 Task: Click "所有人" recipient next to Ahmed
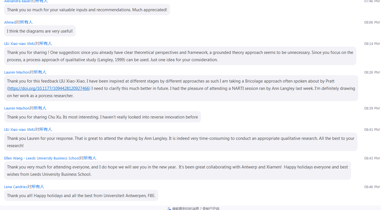(x=26, y=22)
